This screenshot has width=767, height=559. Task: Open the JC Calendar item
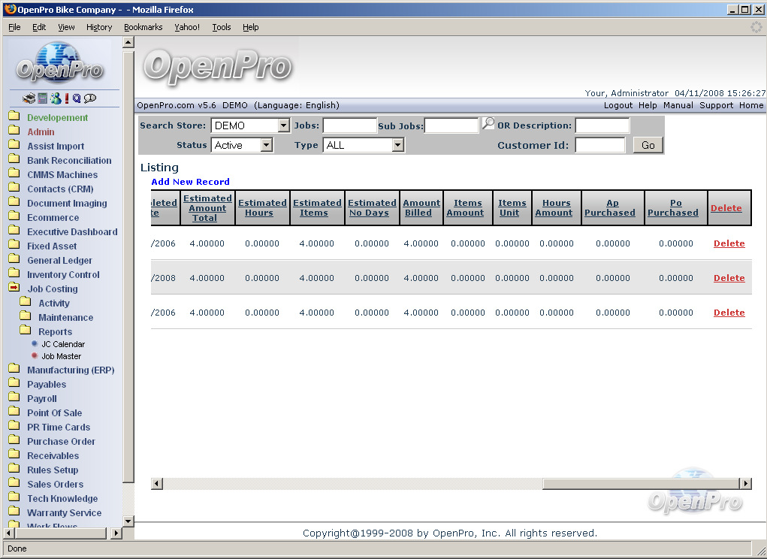[x=63, y=344]
